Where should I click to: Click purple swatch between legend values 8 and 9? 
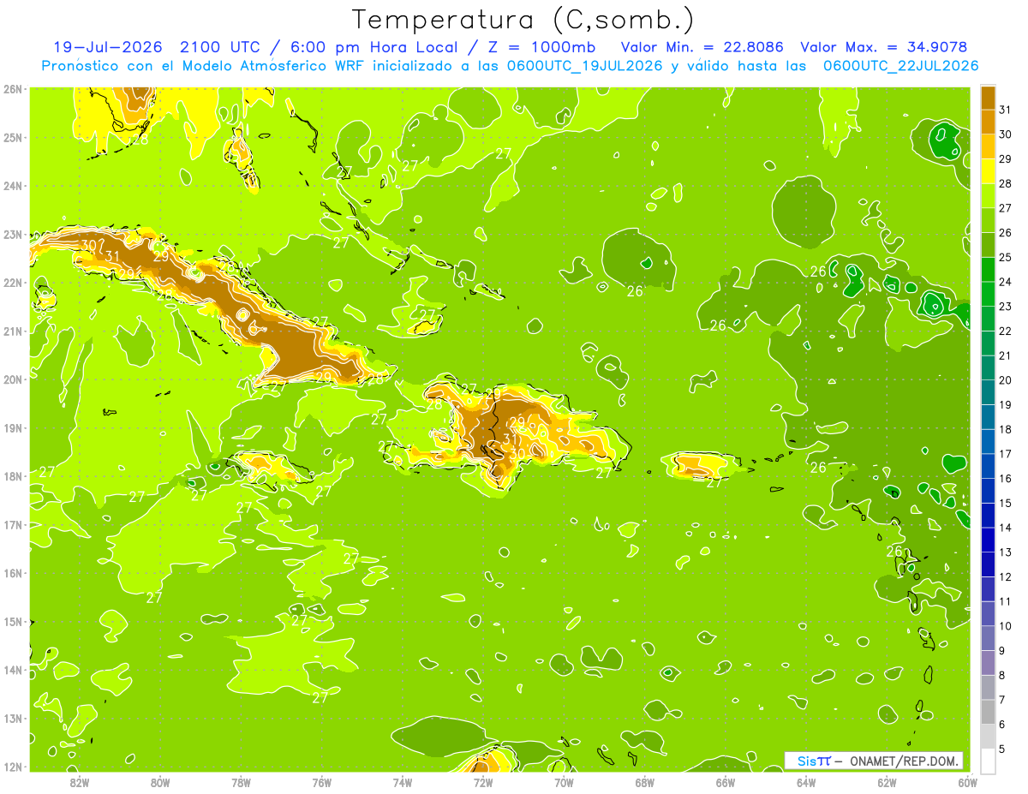coord(988,662)
